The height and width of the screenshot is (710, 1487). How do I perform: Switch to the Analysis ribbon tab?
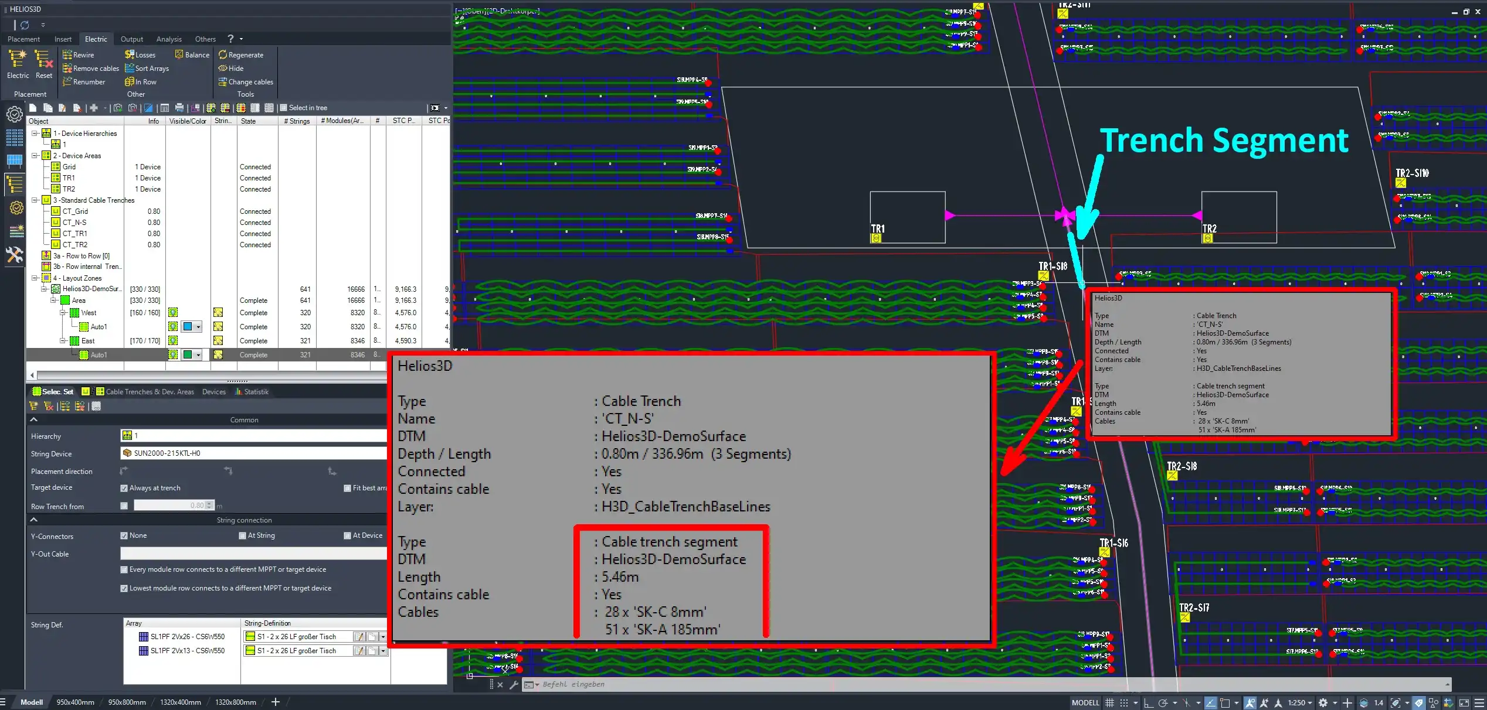pos(169,39)
